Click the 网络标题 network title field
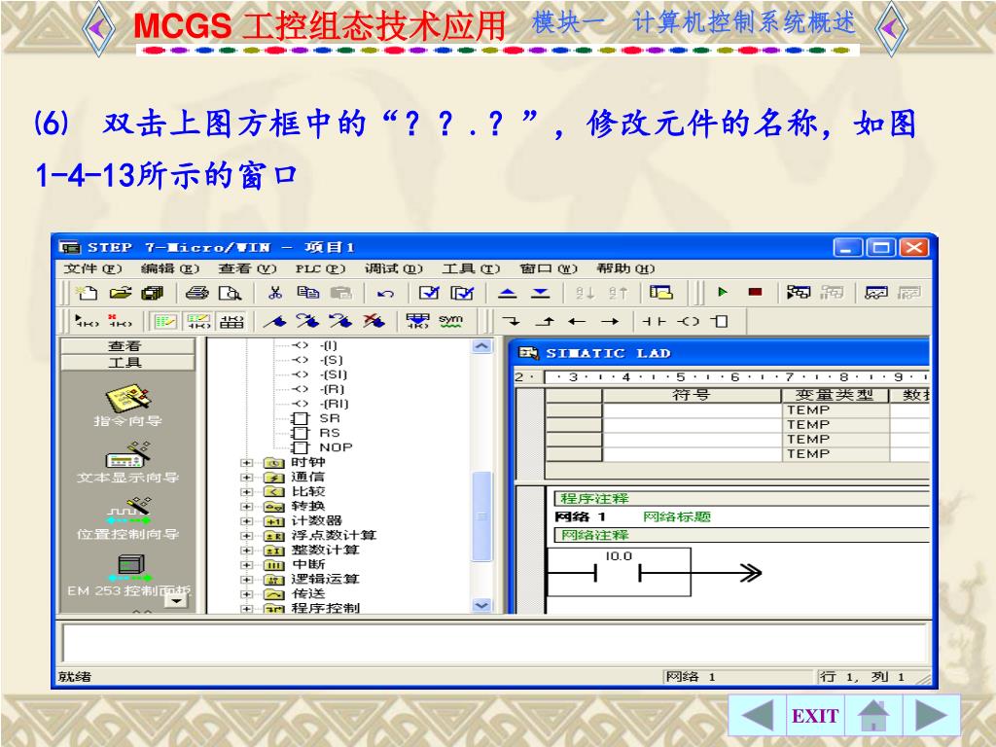Screen dimensions: 996x747 pyautogui.click(x=677, y=517)
